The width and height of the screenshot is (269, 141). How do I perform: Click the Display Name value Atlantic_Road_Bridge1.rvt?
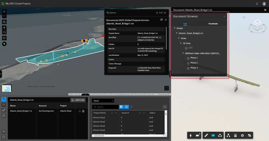coord(148,33)
